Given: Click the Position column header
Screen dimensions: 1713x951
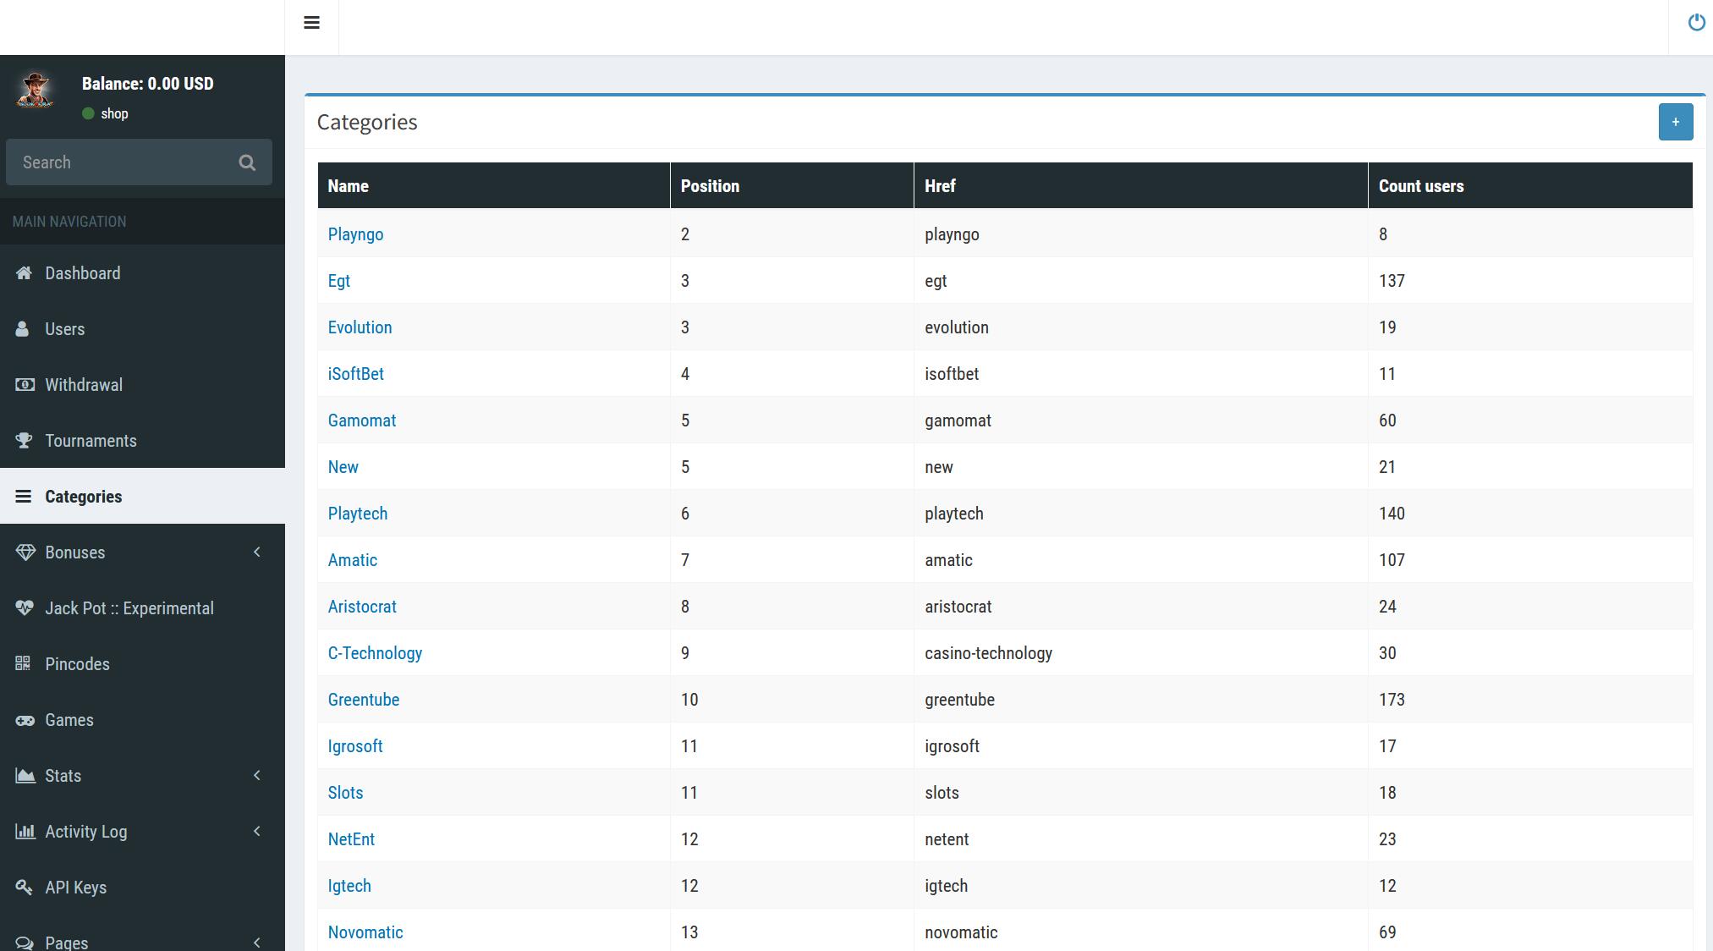Looking at the screenshot, I should tap(792, 186).
